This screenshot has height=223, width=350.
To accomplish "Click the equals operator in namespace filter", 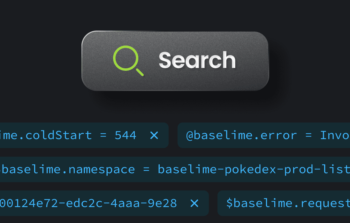I will pyautogui.click(x=146, y=169).
